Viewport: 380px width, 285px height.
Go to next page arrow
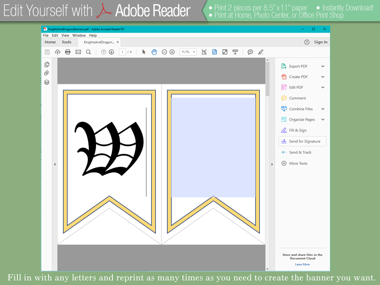point(111,52)
